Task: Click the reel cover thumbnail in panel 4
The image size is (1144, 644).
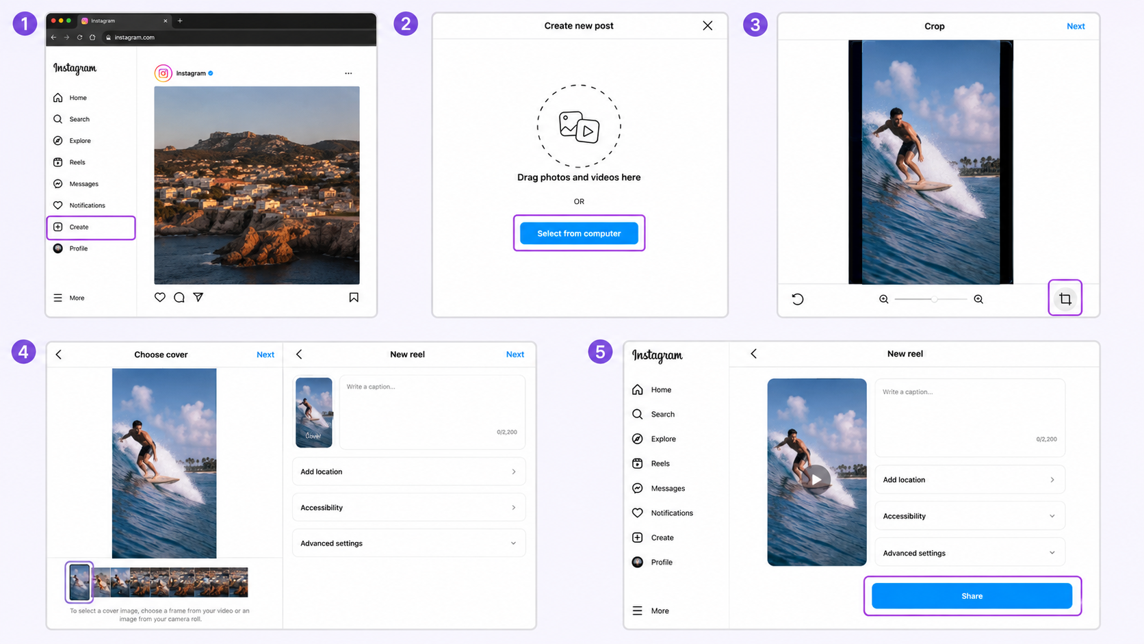Action: point(314,413)
